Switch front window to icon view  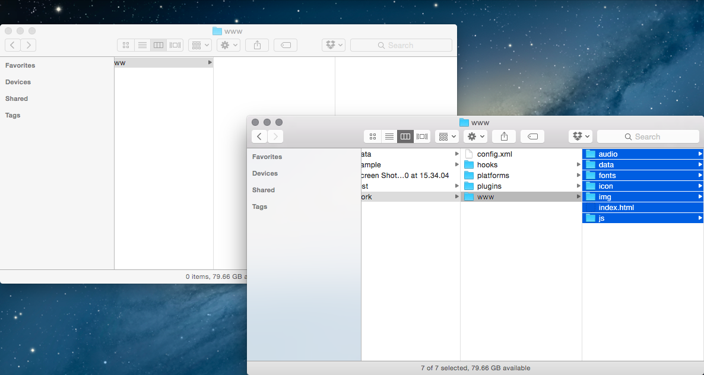(372, 136)
